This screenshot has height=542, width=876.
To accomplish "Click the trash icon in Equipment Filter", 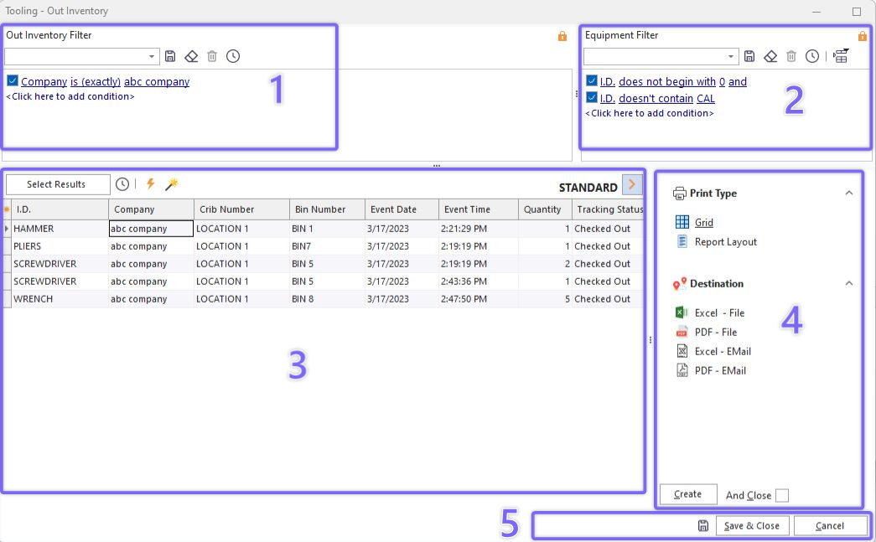I will 791,56.
